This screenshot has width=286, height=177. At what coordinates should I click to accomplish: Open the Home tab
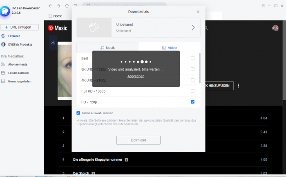(56, 16)
